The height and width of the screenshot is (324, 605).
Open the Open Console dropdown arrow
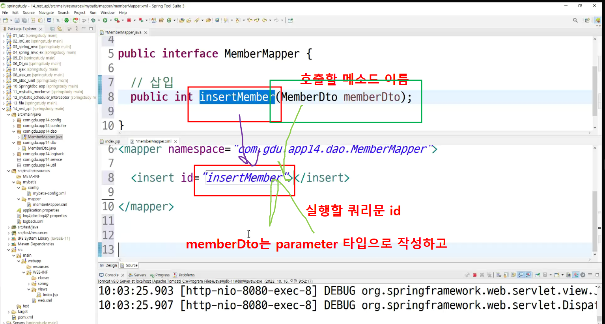click(562, 275)
